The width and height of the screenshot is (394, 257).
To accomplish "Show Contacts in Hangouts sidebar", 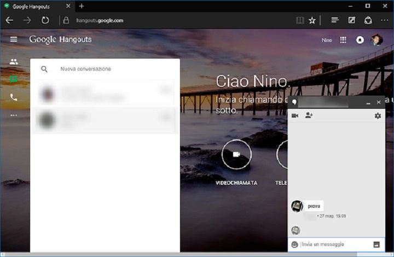I will pyautogui.click(x=14, y=62).
